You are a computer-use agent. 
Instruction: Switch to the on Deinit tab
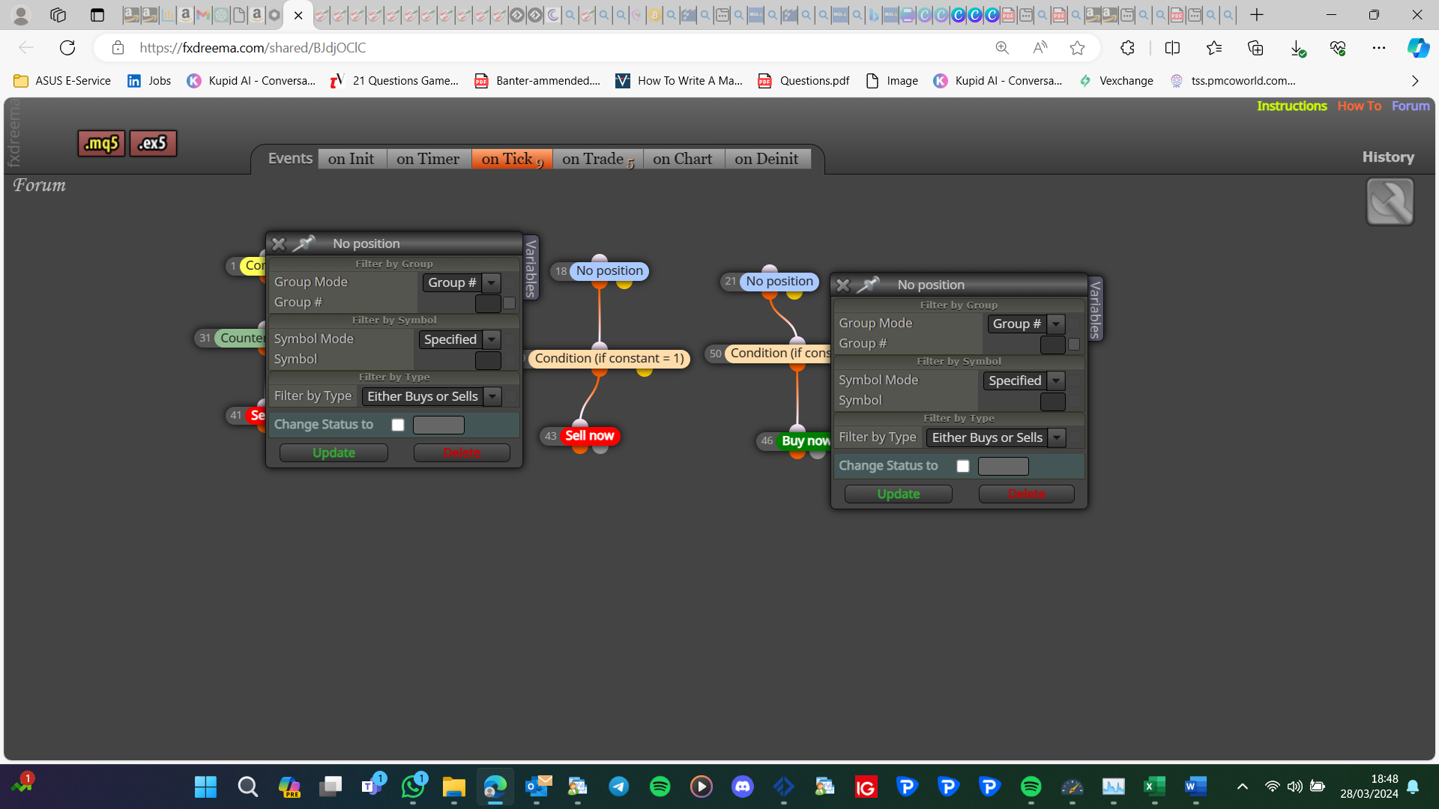(767, 159)
